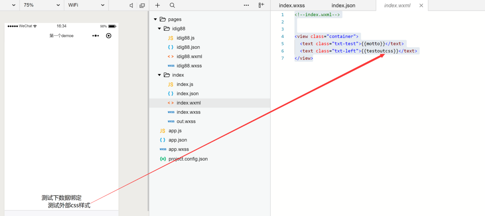Toggle the simulator sound mute icon
The height and width of the screenshot is (216, 485).
coord(131,5)
